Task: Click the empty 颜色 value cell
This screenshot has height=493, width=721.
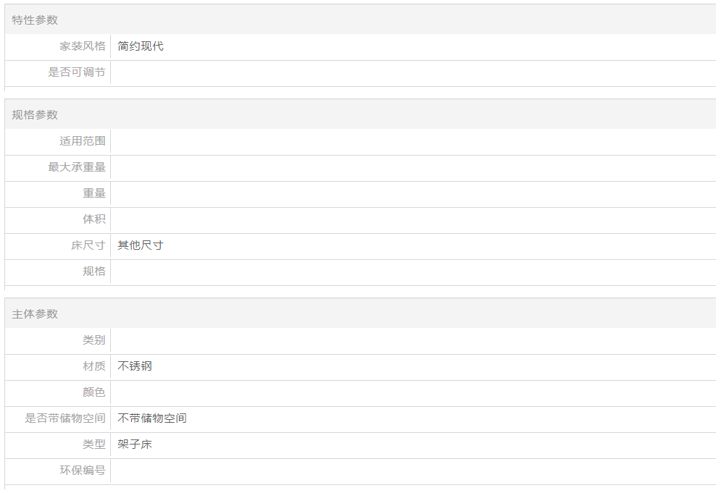Action: 413,392
